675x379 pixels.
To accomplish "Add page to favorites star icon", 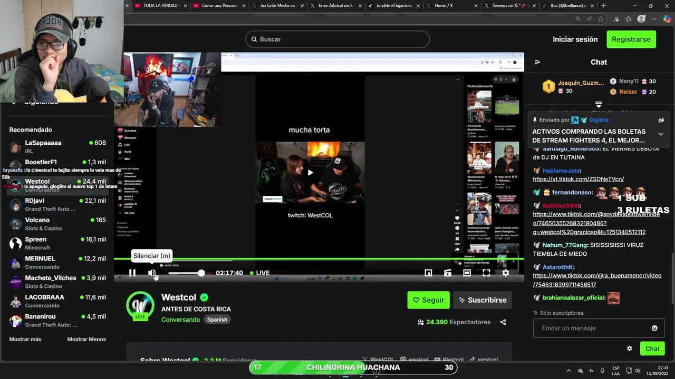I will (601, 19).
